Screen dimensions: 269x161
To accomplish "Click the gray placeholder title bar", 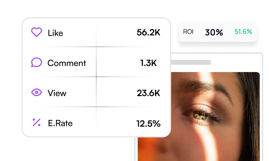I will [x=191, y=62].
